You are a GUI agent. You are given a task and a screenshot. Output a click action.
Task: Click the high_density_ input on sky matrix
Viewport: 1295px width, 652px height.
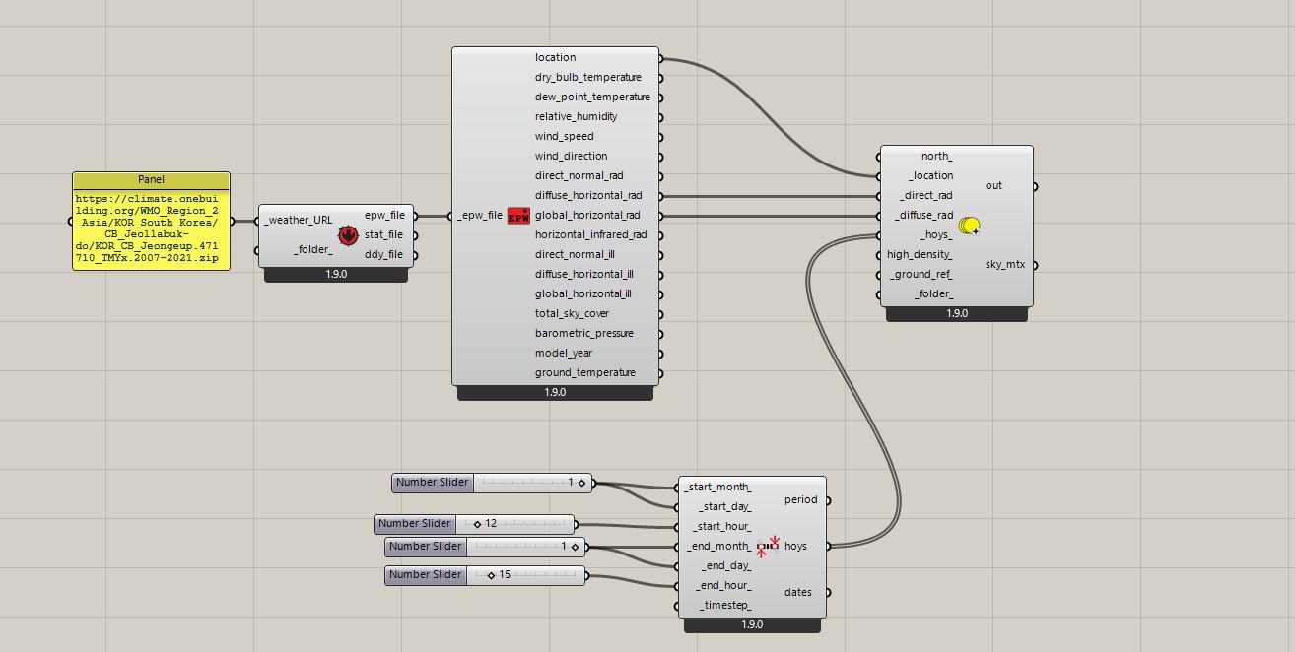[920, 254]
